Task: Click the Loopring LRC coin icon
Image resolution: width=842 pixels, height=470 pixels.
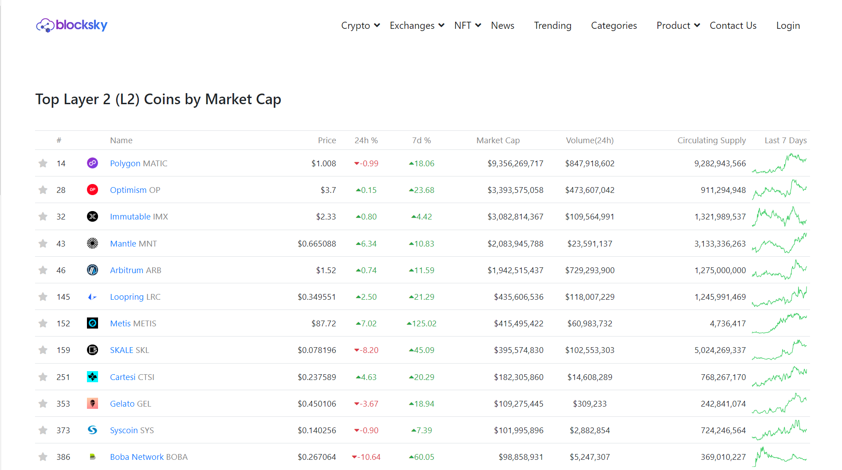Action: tap(92, 297)
